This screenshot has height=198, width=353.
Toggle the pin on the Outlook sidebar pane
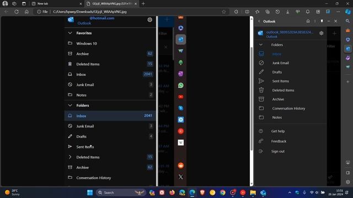pos(322,21)
